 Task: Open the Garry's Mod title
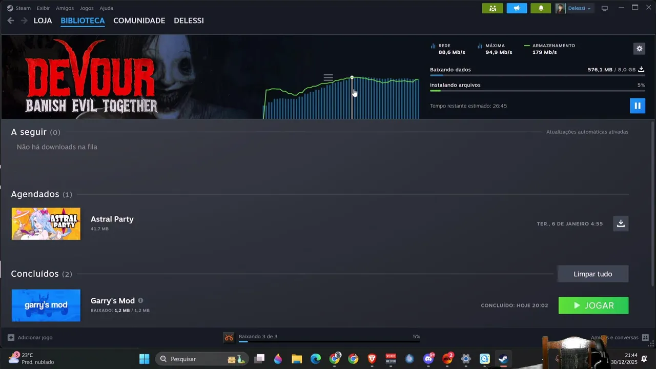click(x=113, y=301)
